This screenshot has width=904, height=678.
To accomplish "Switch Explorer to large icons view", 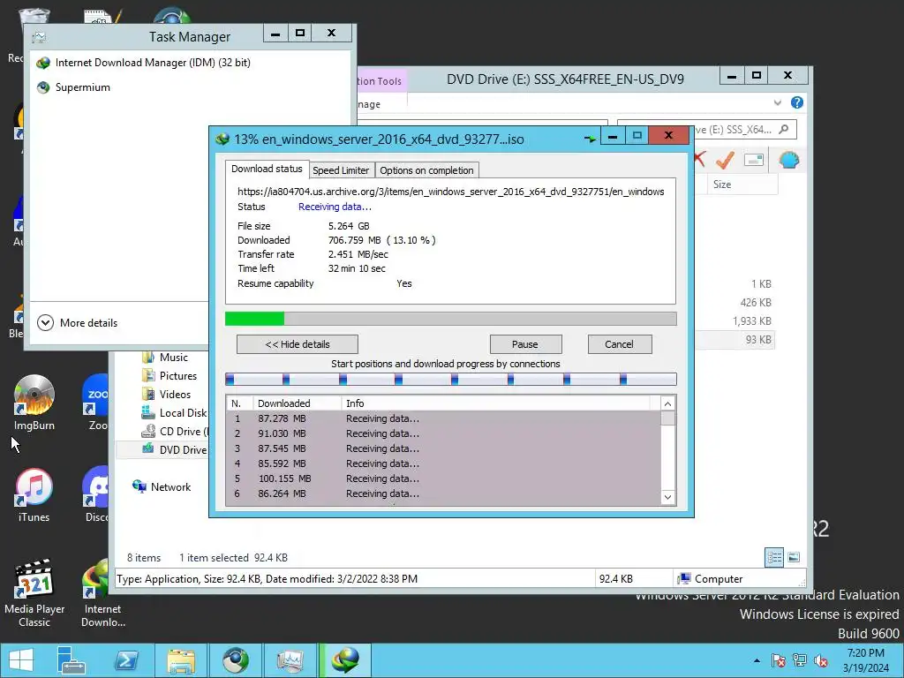I will pyautogui.click(x=794, y=557).
